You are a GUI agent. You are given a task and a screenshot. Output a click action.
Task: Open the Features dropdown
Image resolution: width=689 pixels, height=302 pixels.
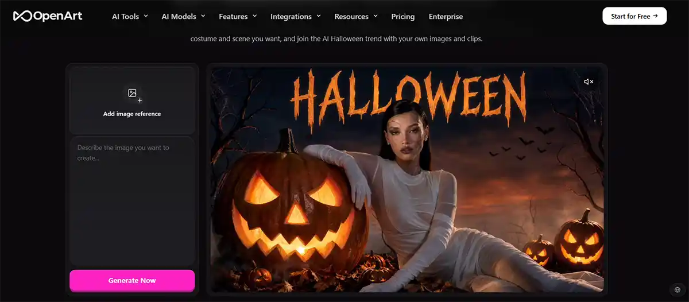coord(238,17)
